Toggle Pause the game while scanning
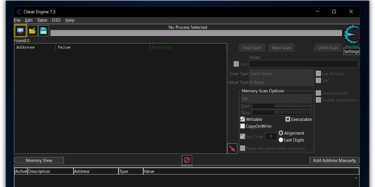 pos(242,148)
